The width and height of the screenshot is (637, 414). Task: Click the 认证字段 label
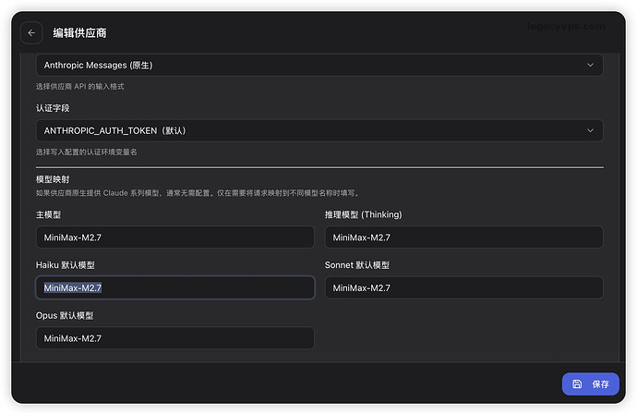53,108
